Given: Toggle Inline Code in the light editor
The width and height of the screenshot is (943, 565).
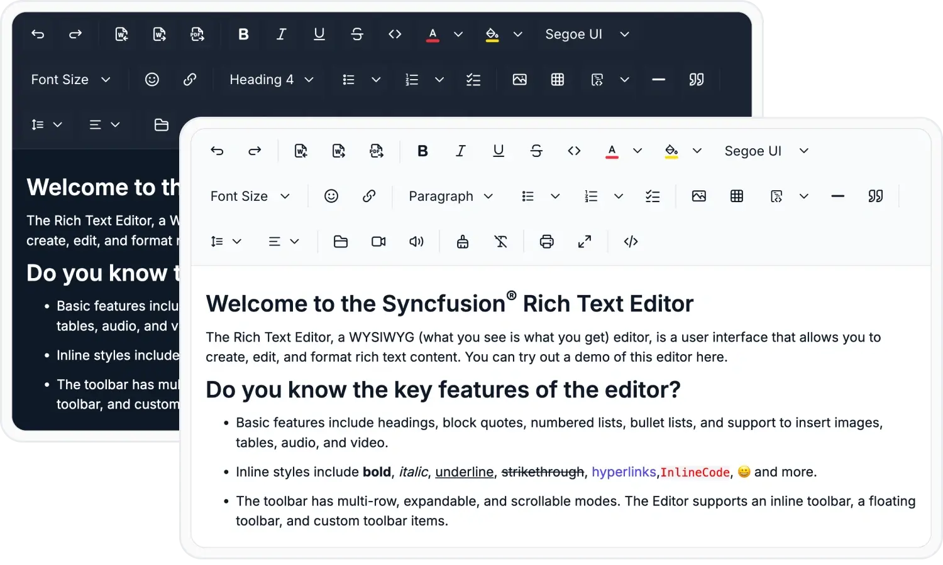Looking at the screenshot, I should click(574, 151).
